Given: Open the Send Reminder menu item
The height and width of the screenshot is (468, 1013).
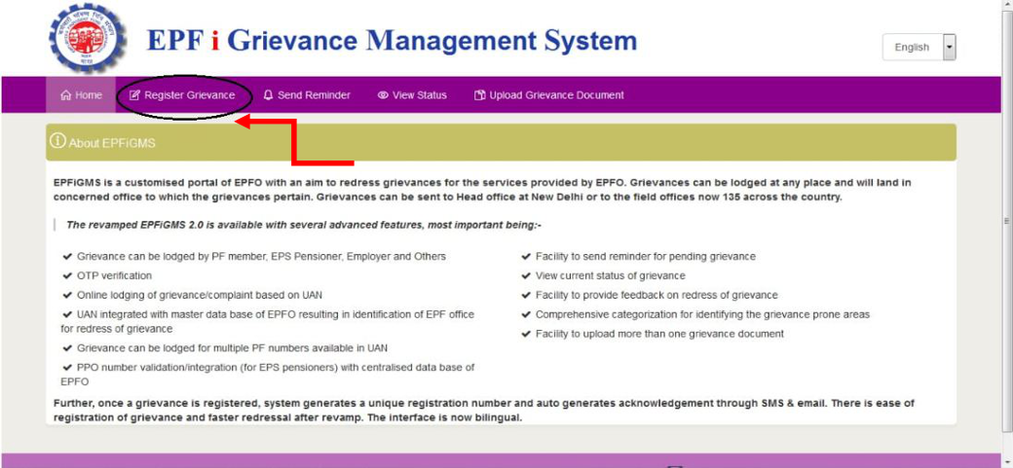Looking at the screenshot, I should (307, 95).
